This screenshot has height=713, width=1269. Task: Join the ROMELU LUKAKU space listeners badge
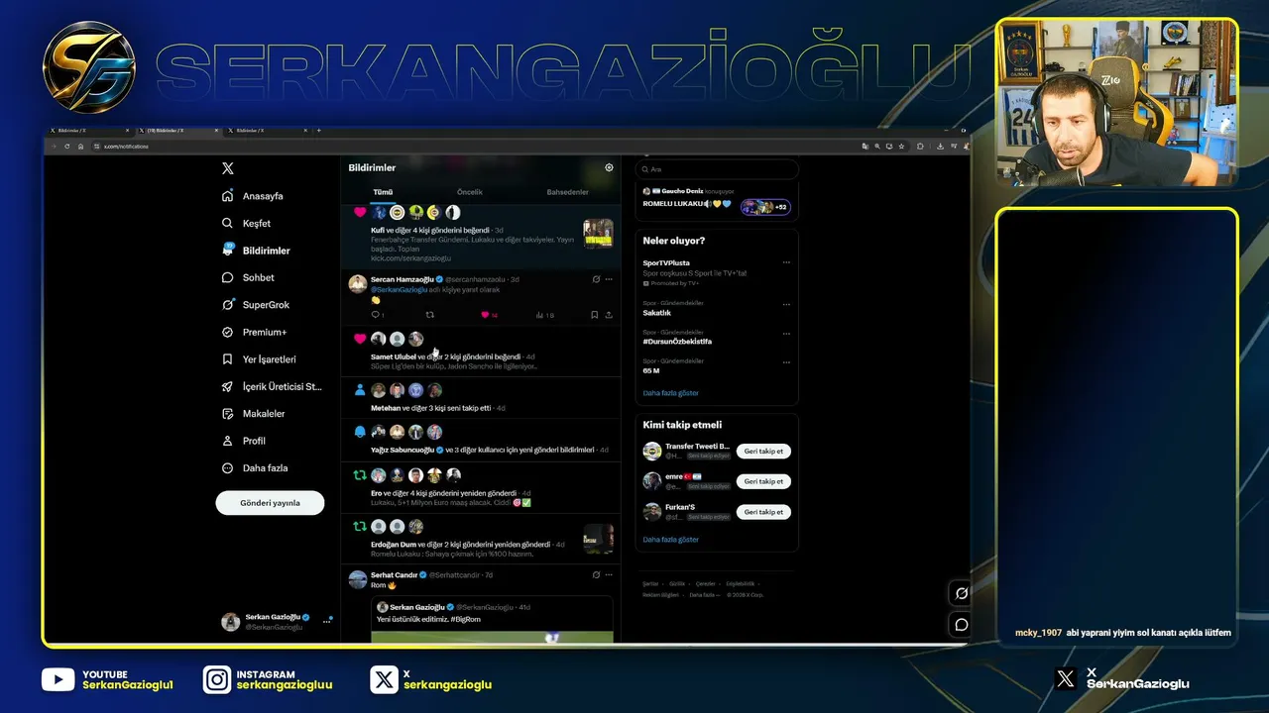click(x=765, y=207)
